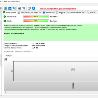Click the gray speaker sound icon
This screenshot has width=98, height=98.
(24, 8)
